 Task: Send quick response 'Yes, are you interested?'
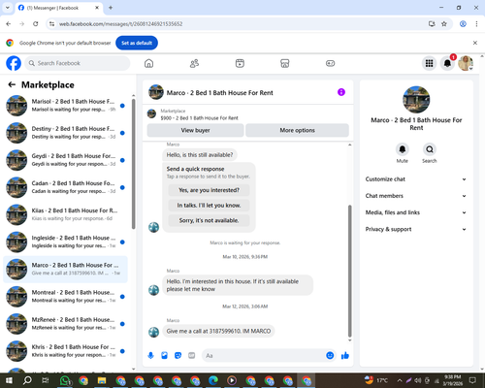209,190
